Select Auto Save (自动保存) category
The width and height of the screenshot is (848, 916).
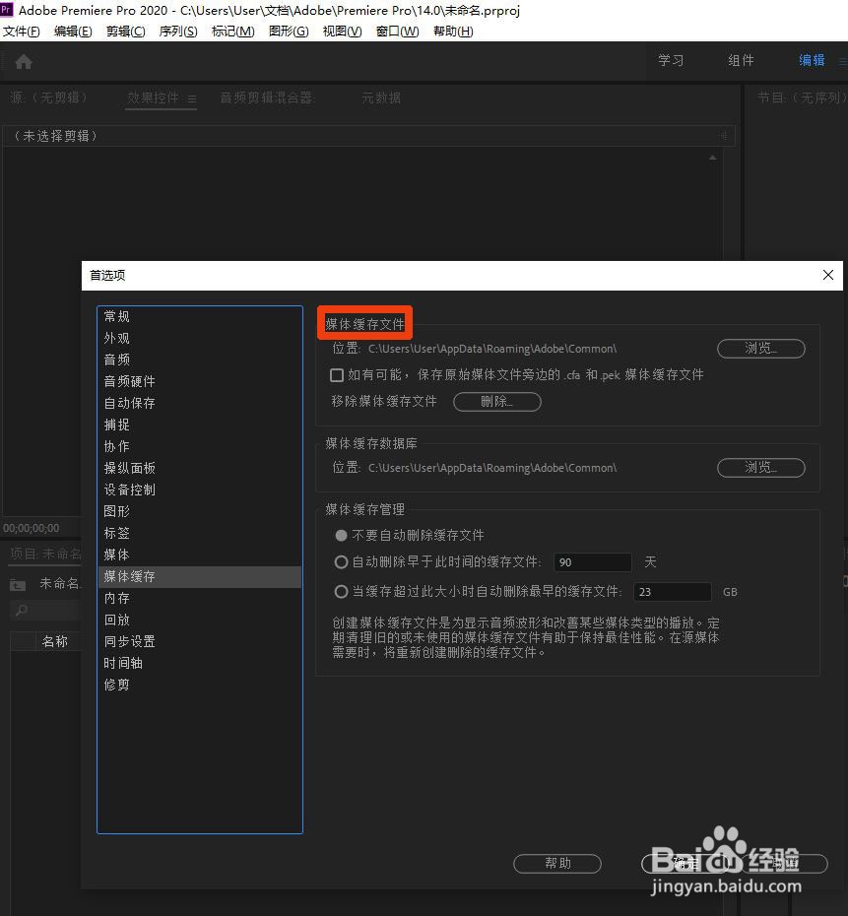click(x=200, y=403)
